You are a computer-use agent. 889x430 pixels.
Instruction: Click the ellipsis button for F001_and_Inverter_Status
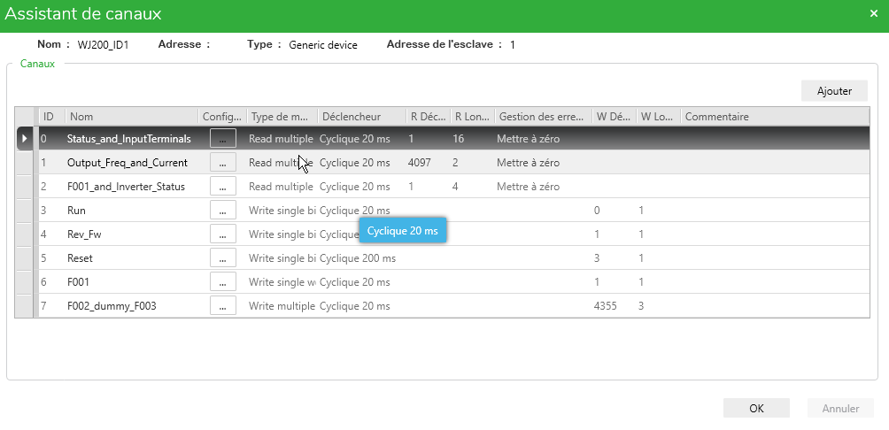tap(222, 187)
